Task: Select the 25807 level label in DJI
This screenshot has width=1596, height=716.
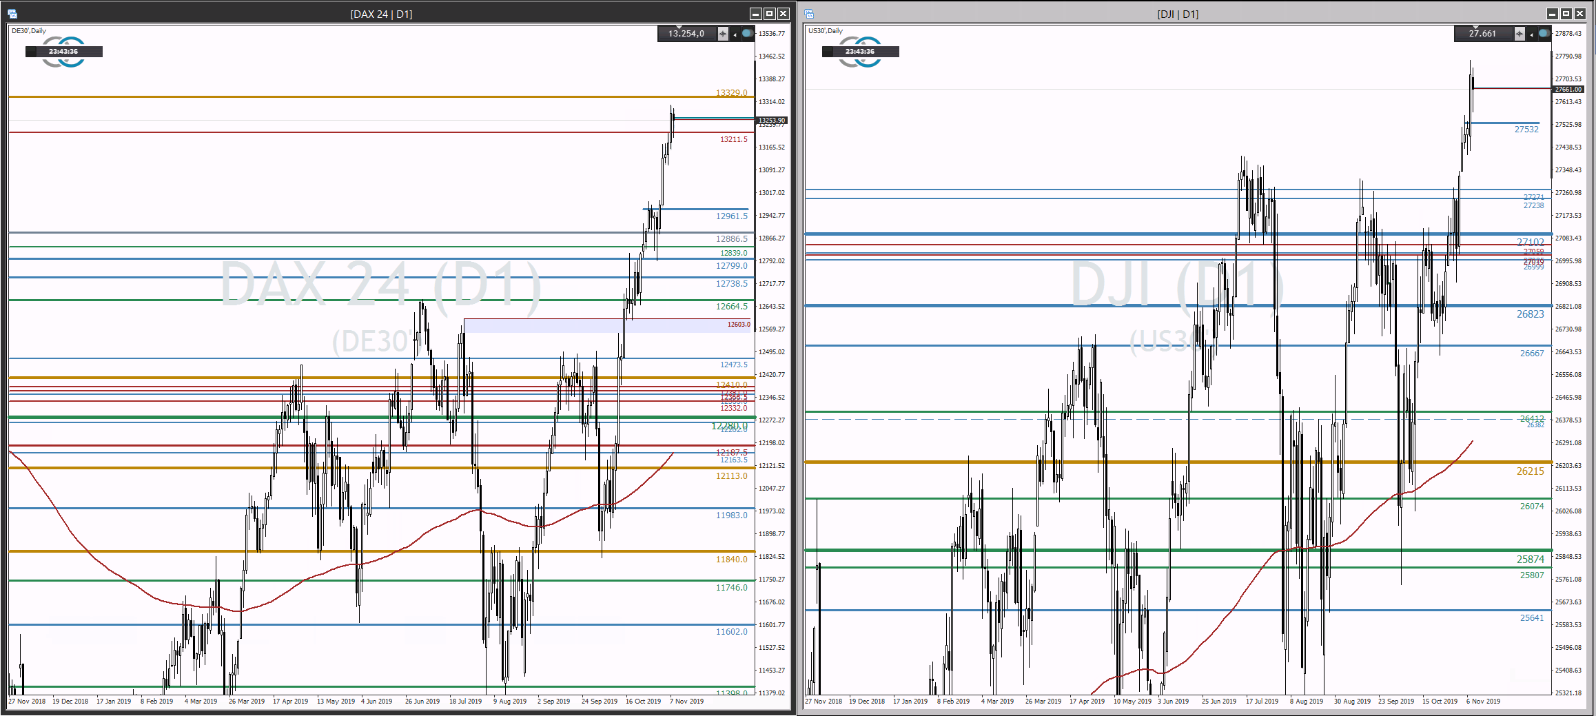Action: 1532,575
